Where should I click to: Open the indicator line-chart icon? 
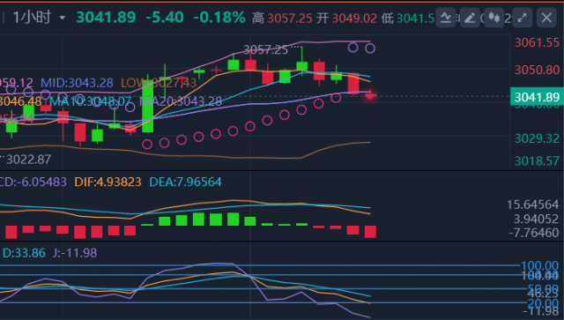(x=446, y=18)
